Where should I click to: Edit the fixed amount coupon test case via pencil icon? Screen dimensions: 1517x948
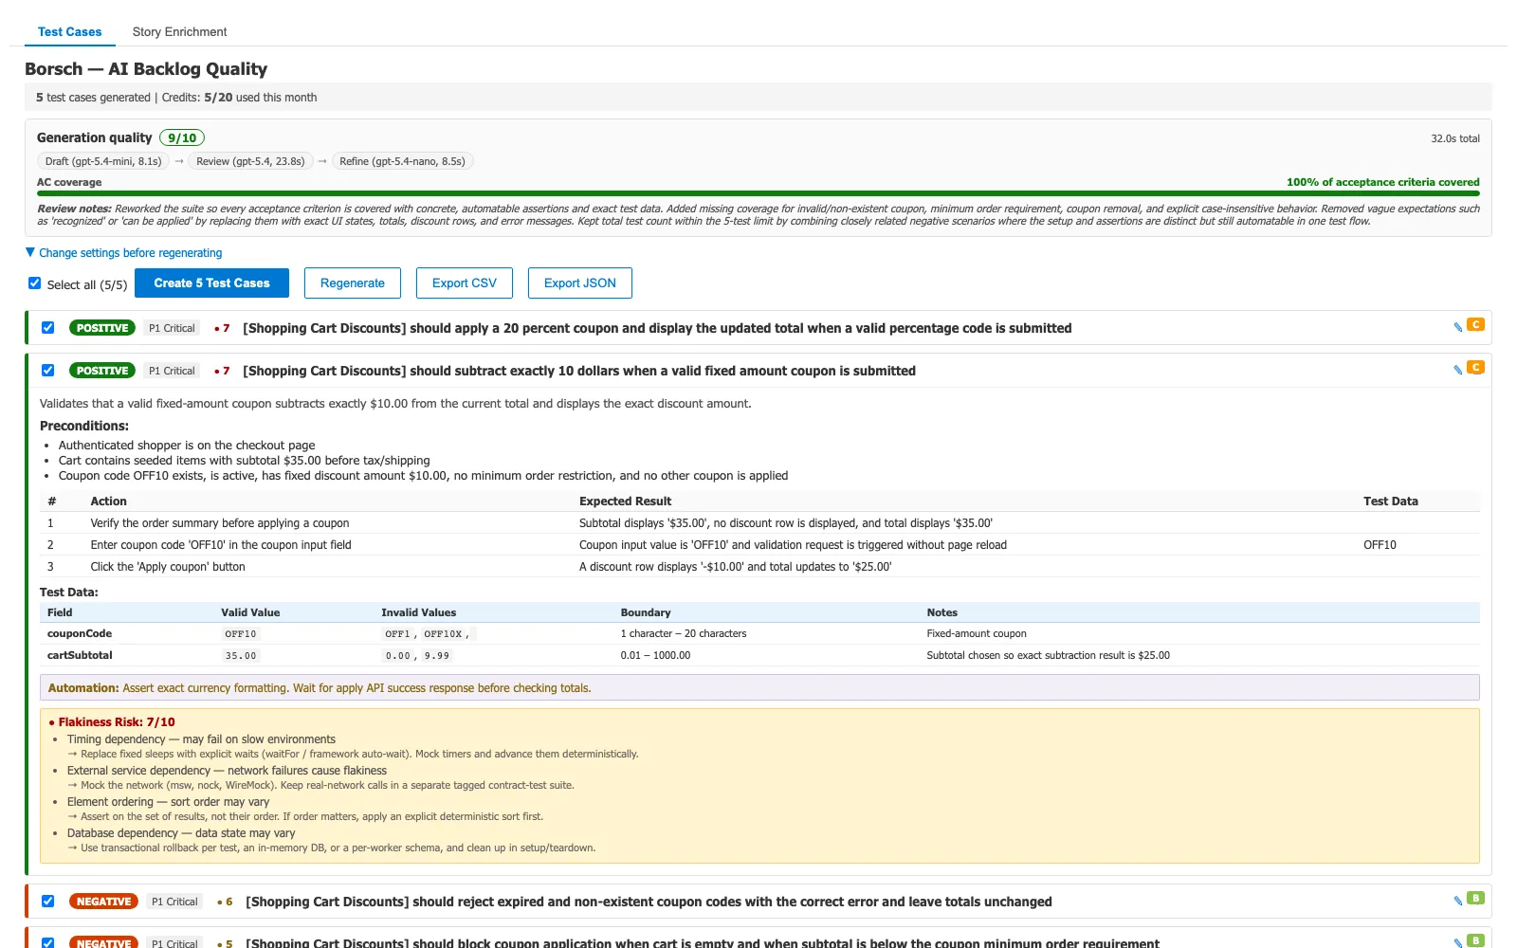click(1457, 370)
